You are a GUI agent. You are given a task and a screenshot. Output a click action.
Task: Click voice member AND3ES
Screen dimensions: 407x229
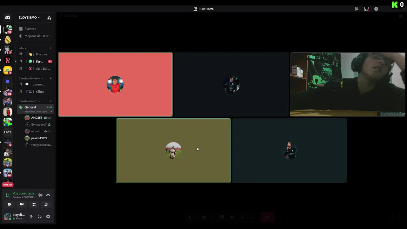pos(38,118)
